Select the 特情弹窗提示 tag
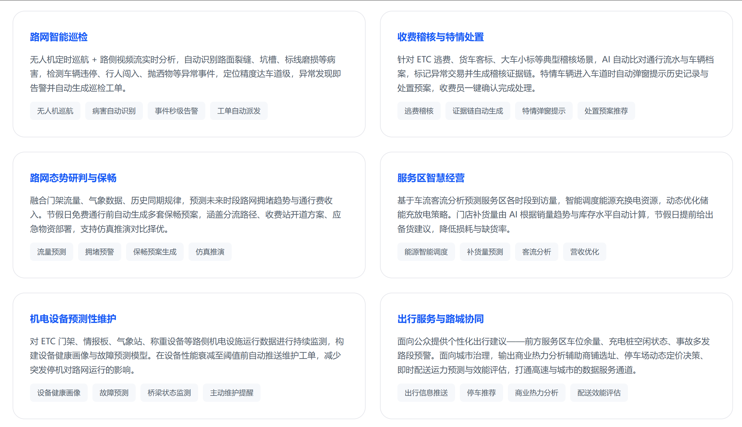Screen dimensions: 742x427 [x=544, y=111]
